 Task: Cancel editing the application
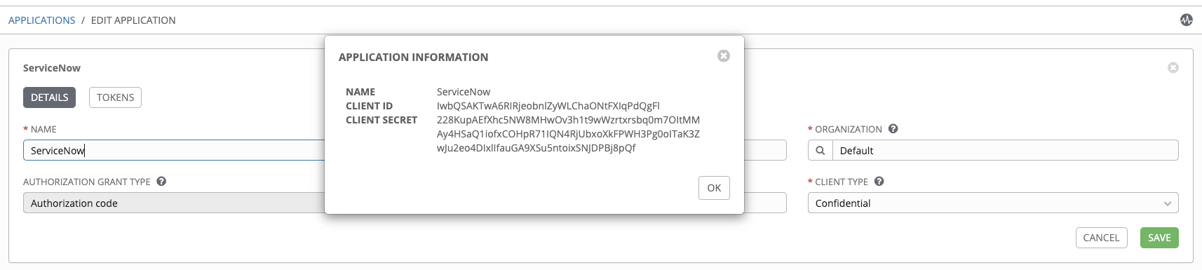pyautogui.click(x=1101, y=238)
